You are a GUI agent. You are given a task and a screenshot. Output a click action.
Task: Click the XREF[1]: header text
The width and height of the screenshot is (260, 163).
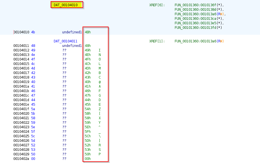pyautogui.click(x=157, y=41)
